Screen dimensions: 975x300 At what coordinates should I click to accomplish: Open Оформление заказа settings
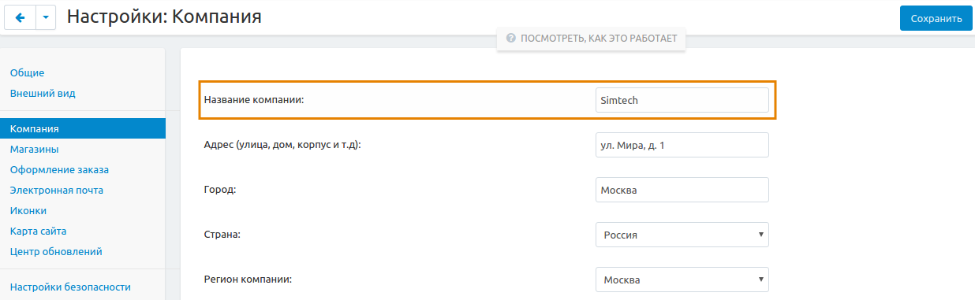pyautogui.click(x=59, y=169)
